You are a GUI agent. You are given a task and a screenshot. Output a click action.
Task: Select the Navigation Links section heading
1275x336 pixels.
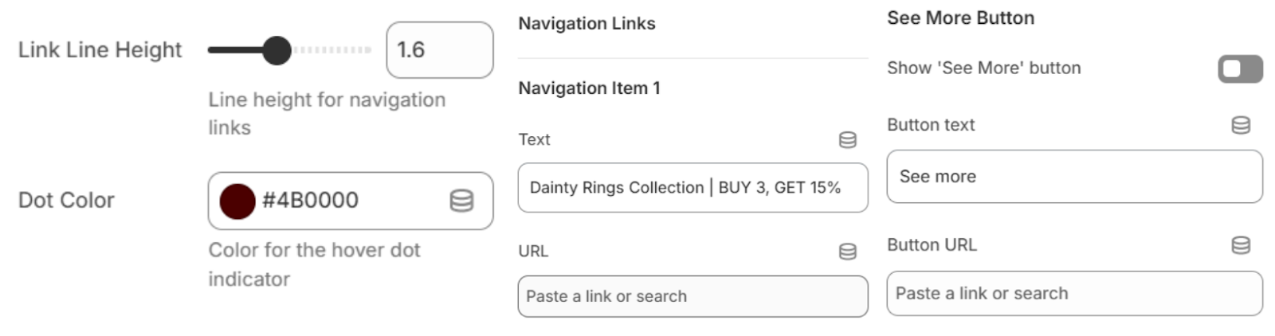(x=586, y=24)
